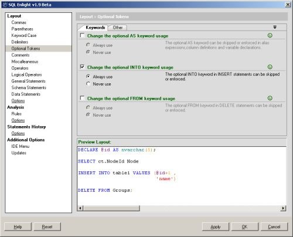293x237 pixels.
Task: Select Never use for INTO keyword
Action: (88, 84)
